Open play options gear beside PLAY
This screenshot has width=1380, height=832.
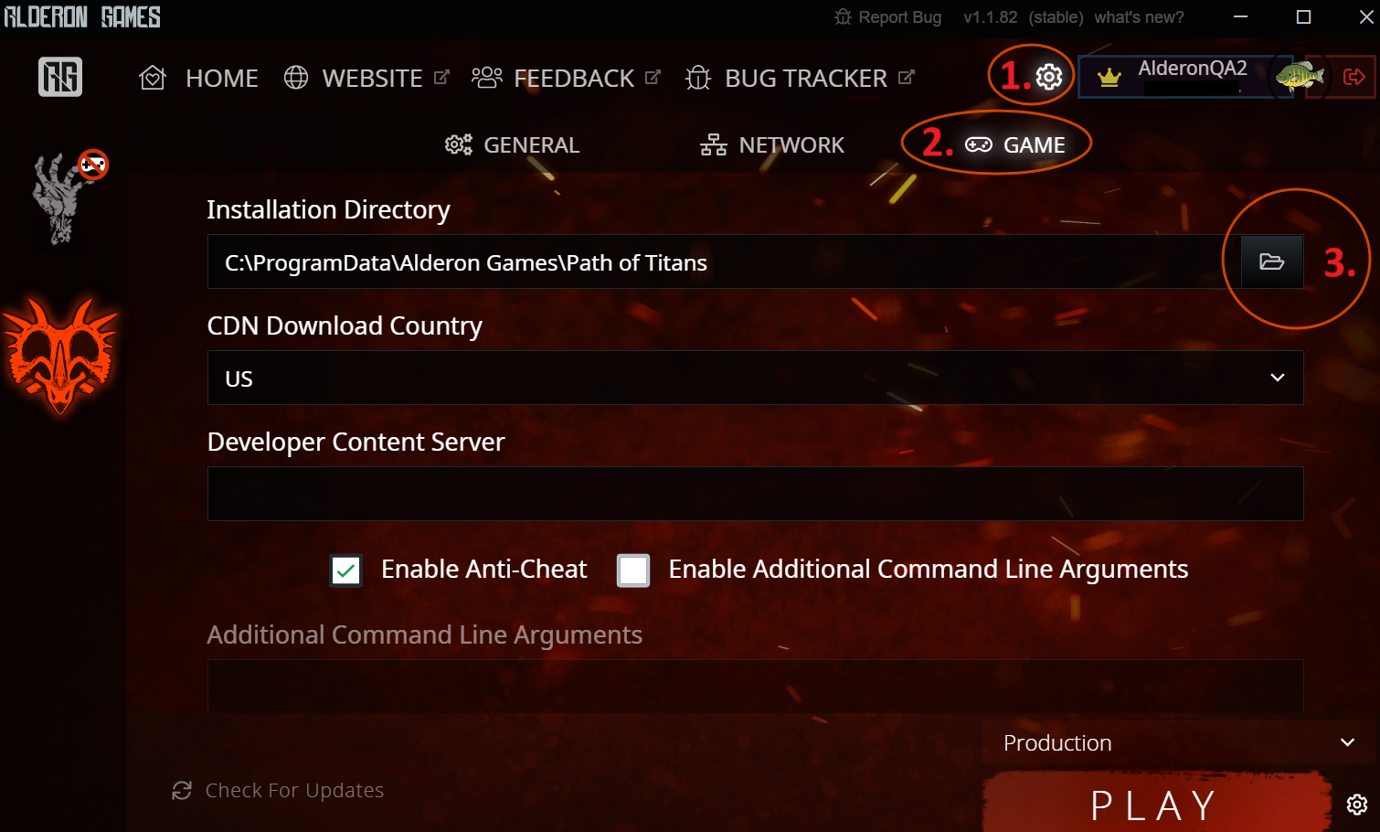coord(1357,804)
